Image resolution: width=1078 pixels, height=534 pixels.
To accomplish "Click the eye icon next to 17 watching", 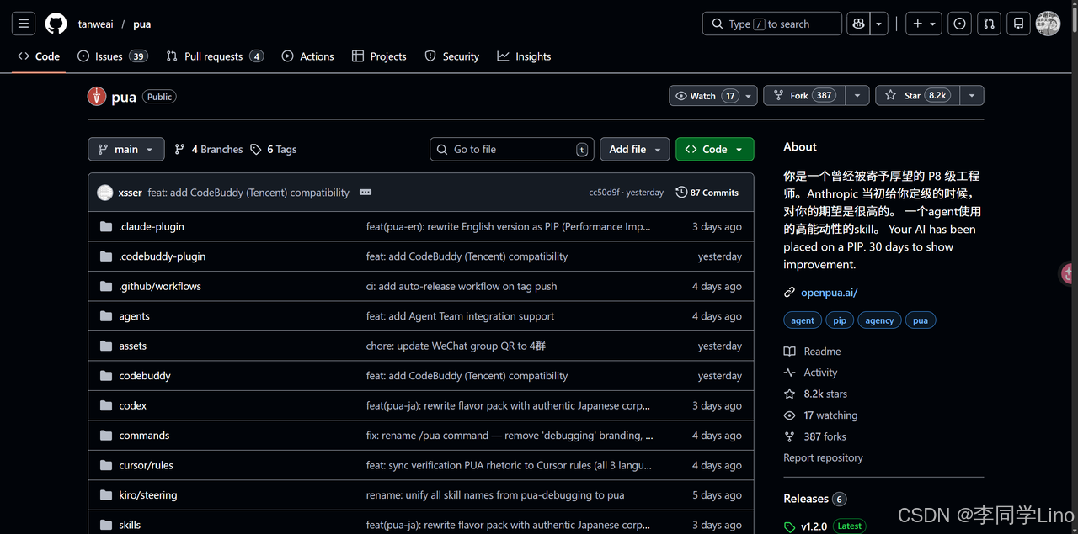I will pyautogui.click(x=789, y=415).
